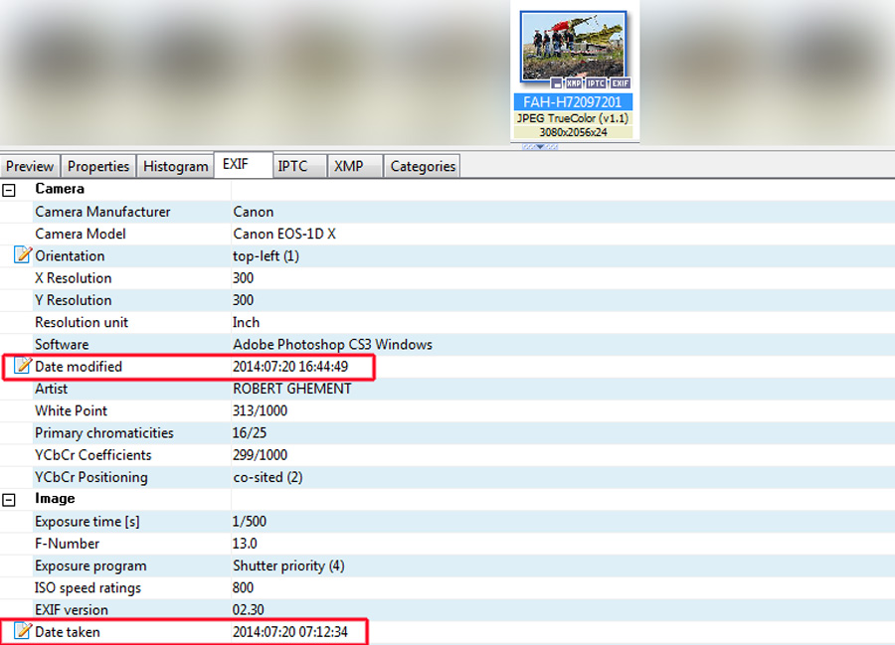Click the file name FAH-H72097201
Screen dimensions: 895x645
point(573,102)
